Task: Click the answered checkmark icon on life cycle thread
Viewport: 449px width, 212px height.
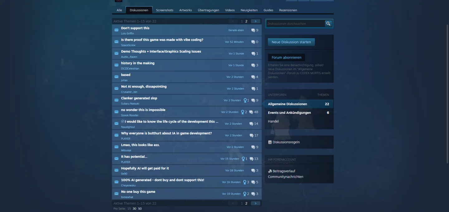Action: pyautogui.click(x=123, y=122)
